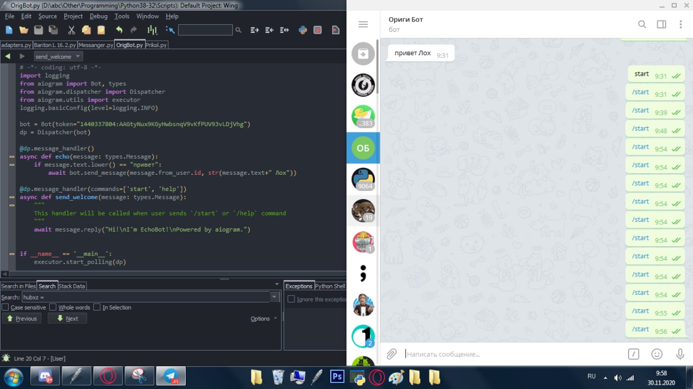Switch to the Prikol.py tab
This screenshot has height=389, width=693.
point(156,45)
